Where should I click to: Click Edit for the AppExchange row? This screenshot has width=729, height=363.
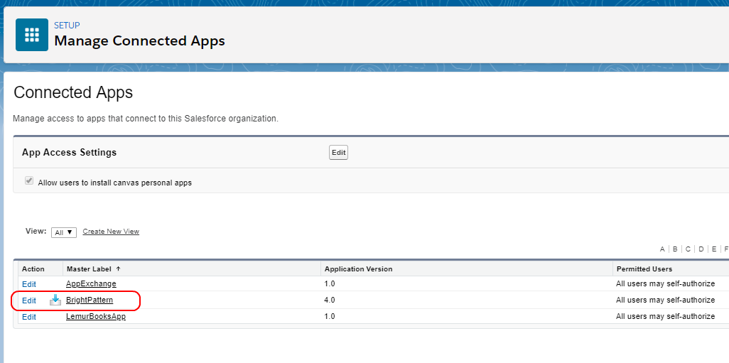(x=29, y=284)
